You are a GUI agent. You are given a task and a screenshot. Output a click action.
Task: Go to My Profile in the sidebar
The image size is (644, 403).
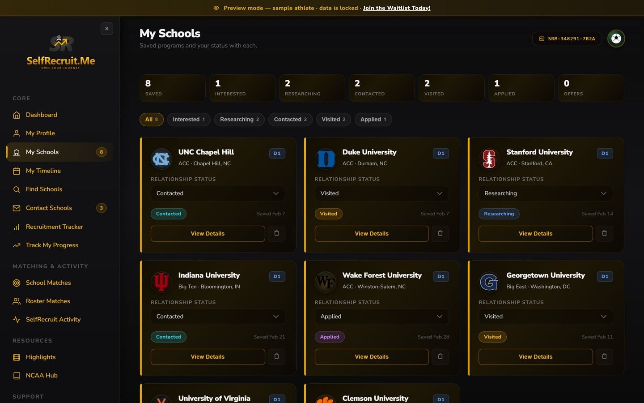coord(59,133)
